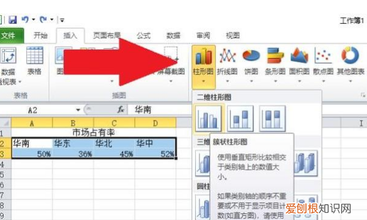The height and width of the screenshot is (220, 367).
Task: Undo the last action
Action: point(25,20)
